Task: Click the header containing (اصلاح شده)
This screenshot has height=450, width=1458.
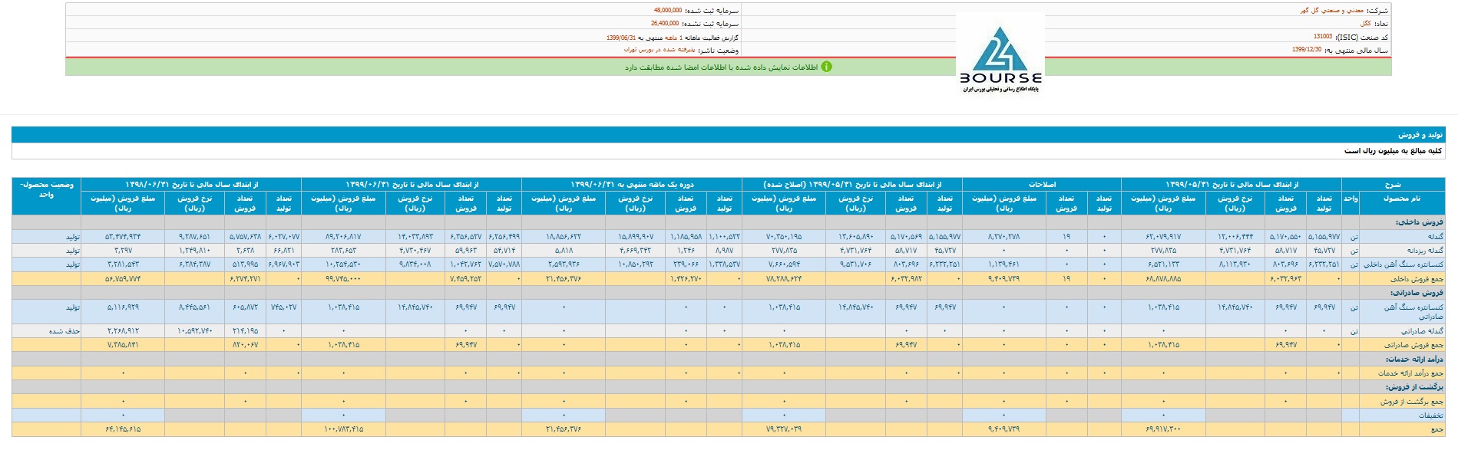Action: tap(851, 185)
